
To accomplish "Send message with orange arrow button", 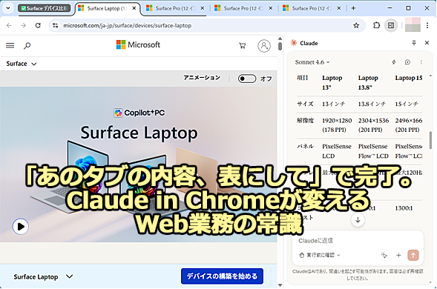I will click(413, 255).
